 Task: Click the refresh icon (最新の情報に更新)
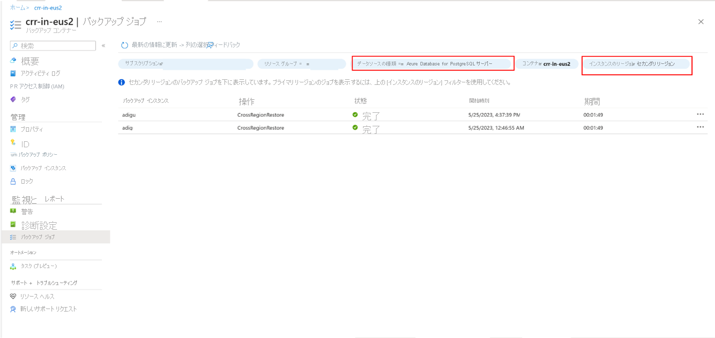(125, 45)
